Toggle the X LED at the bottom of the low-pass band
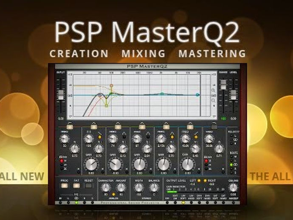The width and height of the screenshot is (293, 220). click(223, 172)
